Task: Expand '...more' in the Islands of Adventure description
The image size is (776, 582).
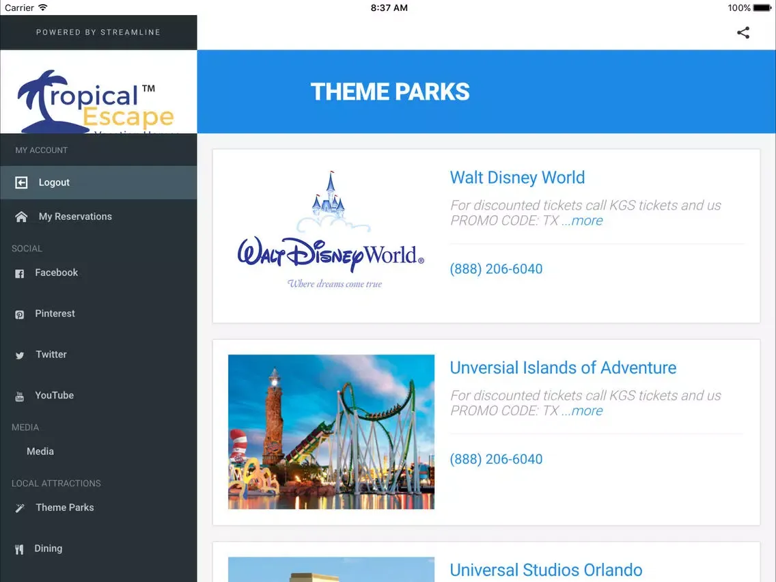Action: [x=582, y=411]
